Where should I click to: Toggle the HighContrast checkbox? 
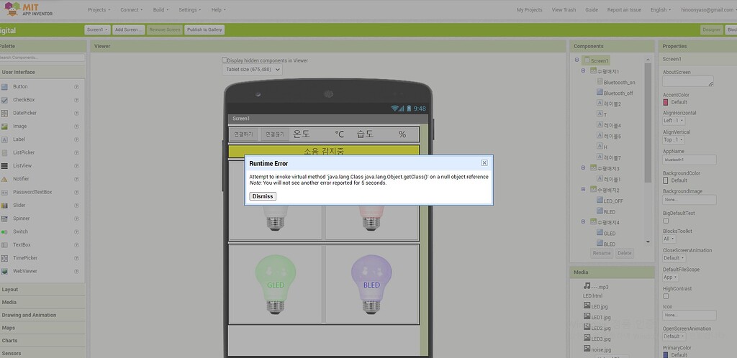[666, 296]
